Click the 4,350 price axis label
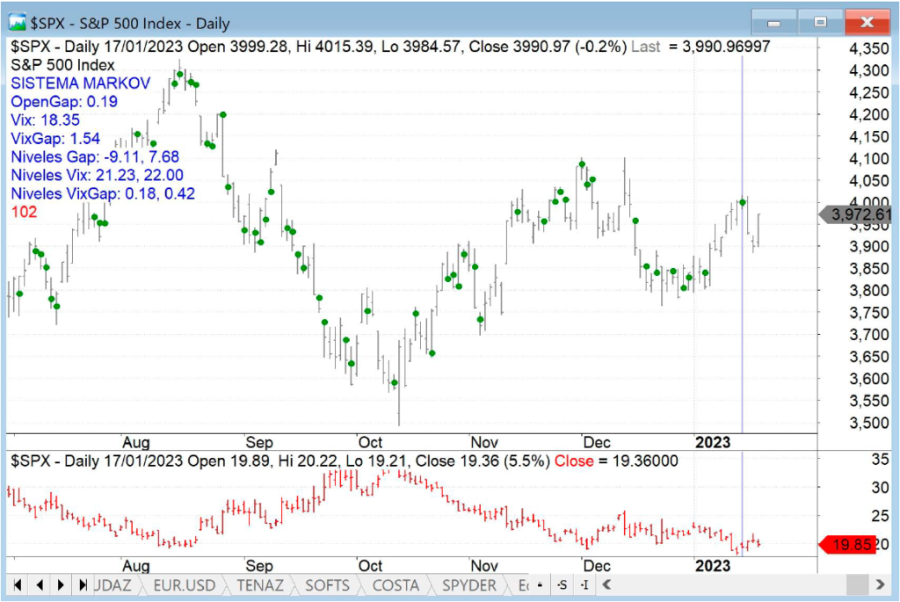 [x=869, y=49]
